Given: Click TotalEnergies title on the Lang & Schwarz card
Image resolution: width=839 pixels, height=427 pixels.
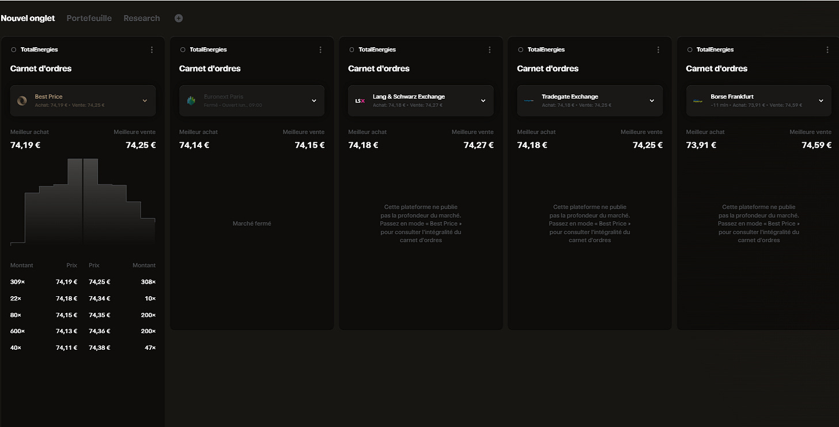Looking at the screenshot, I should click(x=377, y=50).
